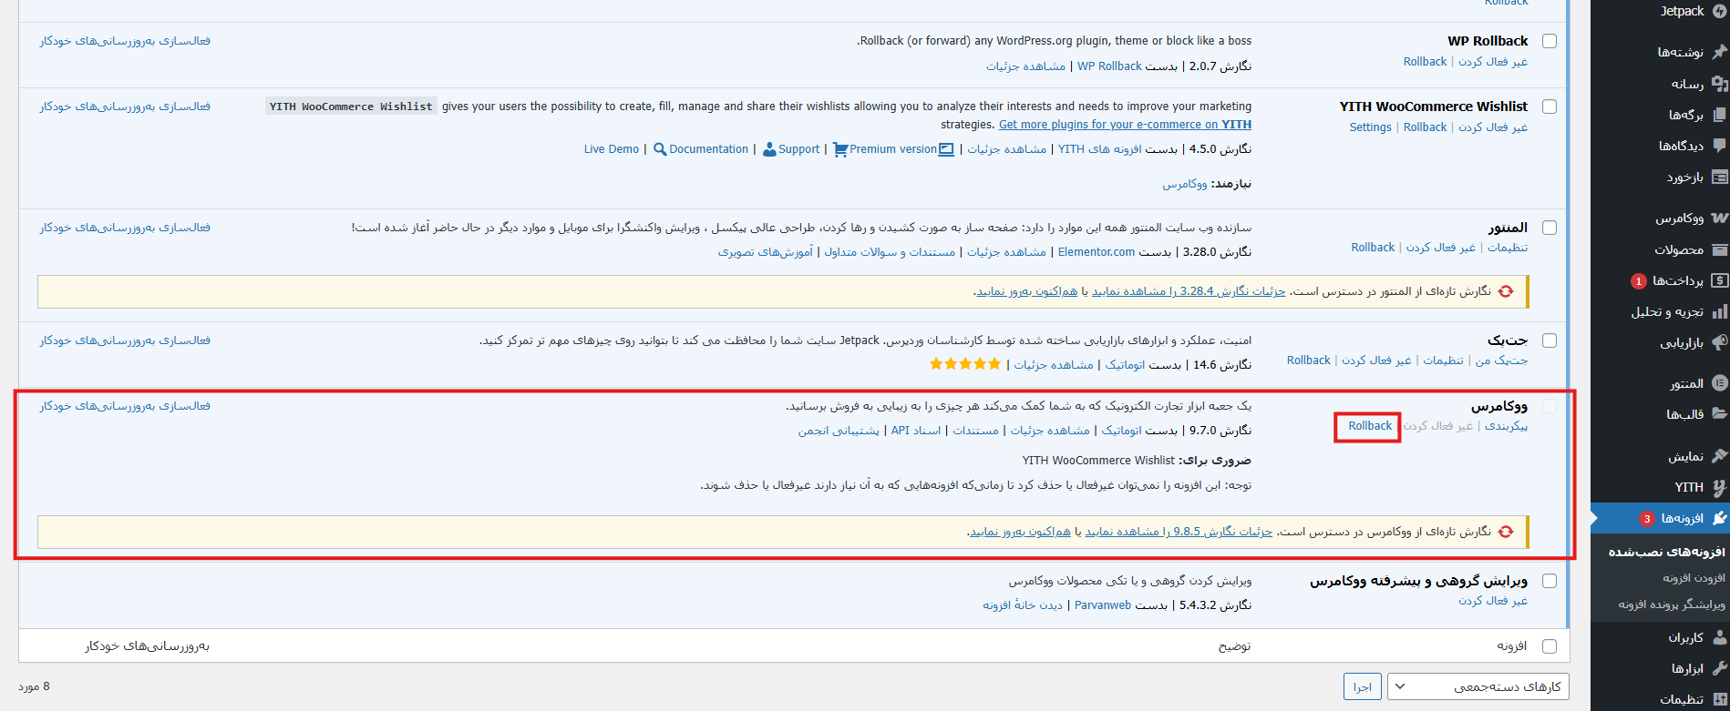Image resolution: width=1730 pixels, height=711 pixels.
Task: Open YITH sidebar icon
Action: (x=1719, y=487)
